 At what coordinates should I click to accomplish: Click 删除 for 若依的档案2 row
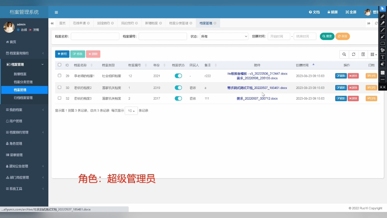pos(353,88)
